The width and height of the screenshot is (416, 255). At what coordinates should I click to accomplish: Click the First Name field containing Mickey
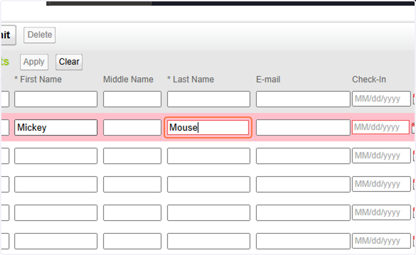click(x=56, y=127)
